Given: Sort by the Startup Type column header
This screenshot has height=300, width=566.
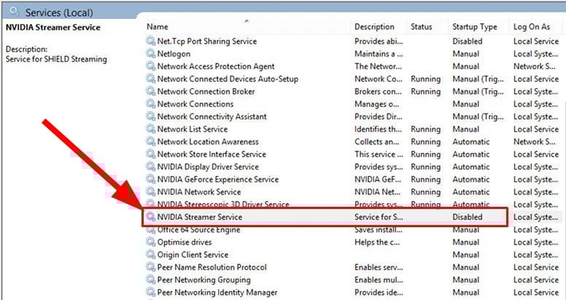Looking at the screenshot, I should click(475, 27).
